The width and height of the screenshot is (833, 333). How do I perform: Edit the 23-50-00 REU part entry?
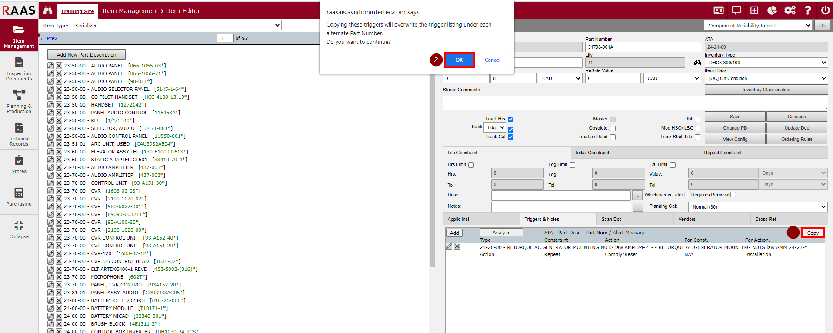[x=51, y=120]
